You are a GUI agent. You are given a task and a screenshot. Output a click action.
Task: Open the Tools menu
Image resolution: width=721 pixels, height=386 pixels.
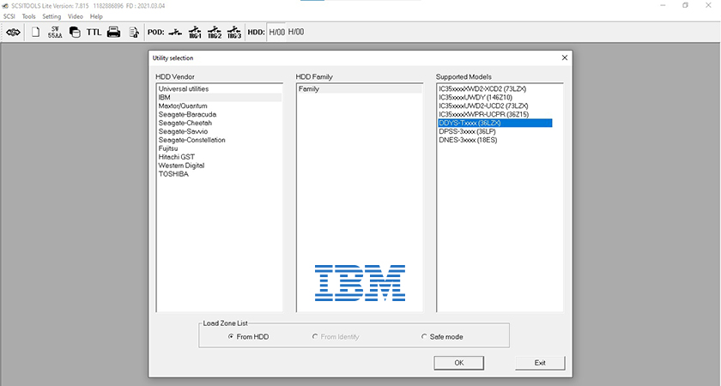coord(28,16)
